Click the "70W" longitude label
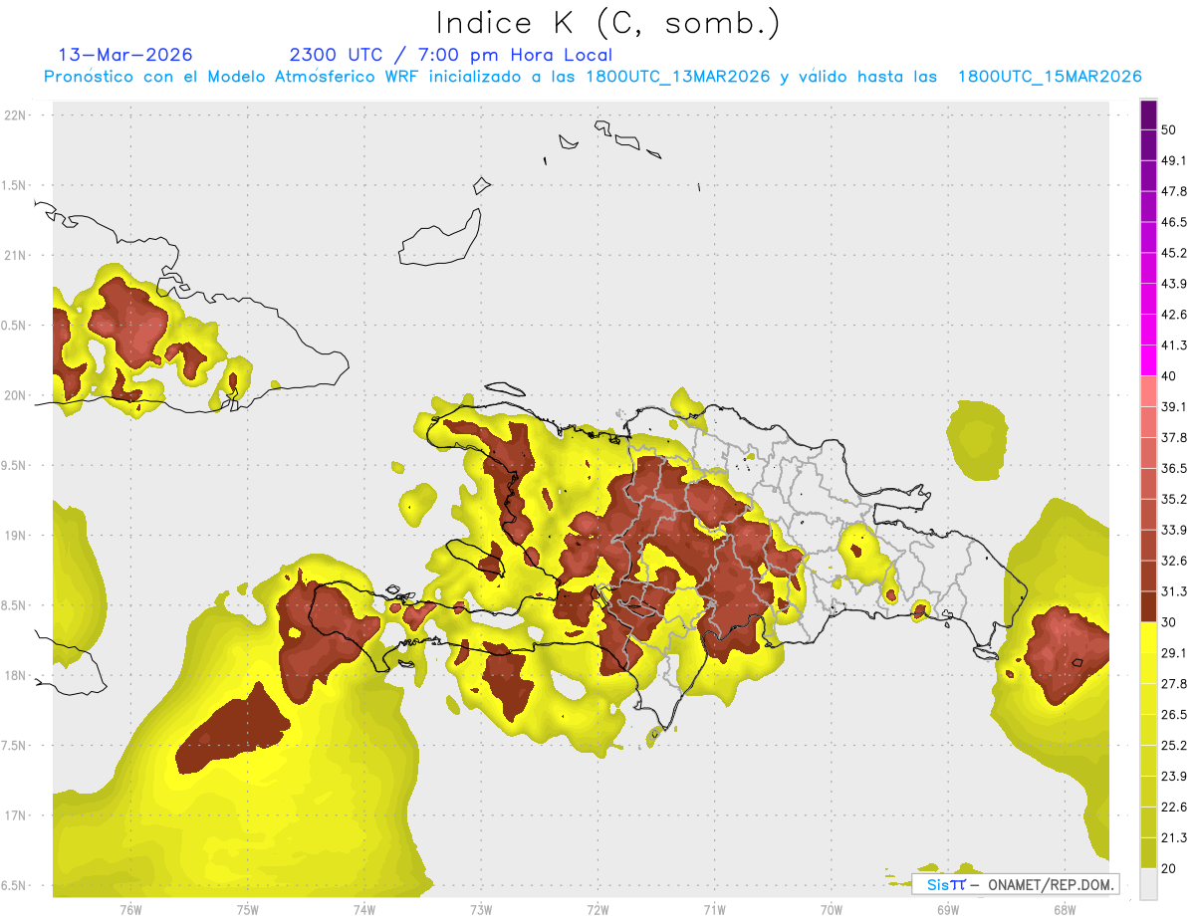The height and width of the screenshot is (923, 1195). (832, 909)
